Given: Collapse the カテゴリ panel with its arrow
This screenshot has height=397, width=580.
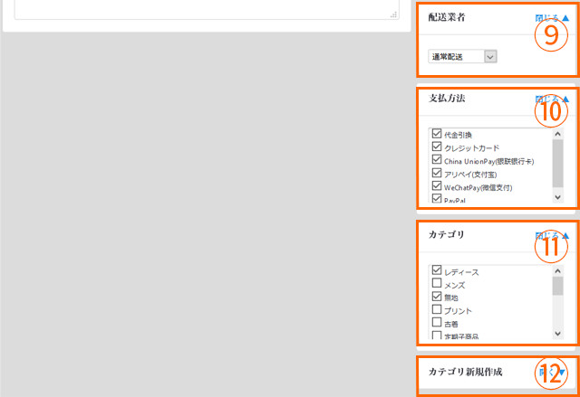Looking at the screenshot, I should pos(565,235).
